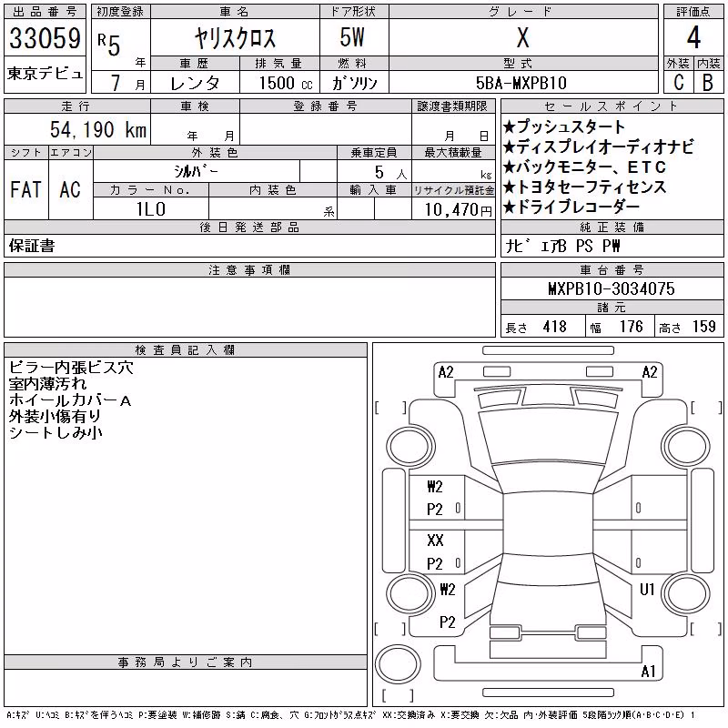Image resolution: width=728 pixels, height=728 pixels.
Task: Click vehicle history レンタ
Action: (195, 83)
